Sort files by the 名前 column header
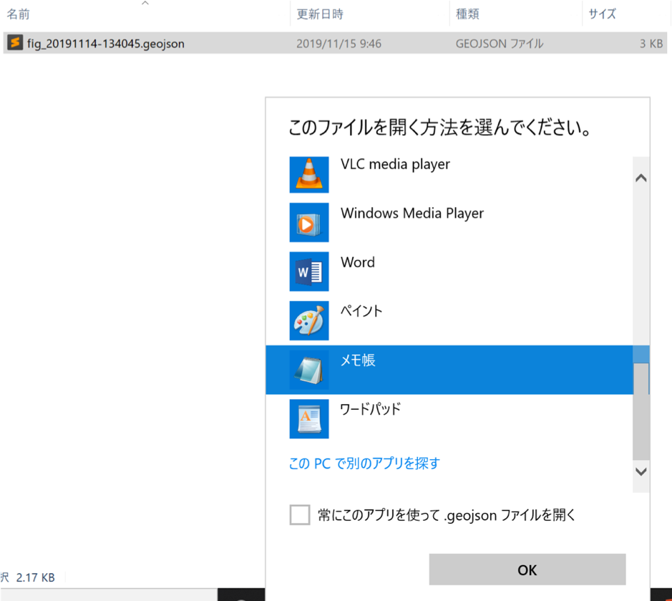Image resolution: width=672 pixels, height=601 pixels. (x=18, y=14)
